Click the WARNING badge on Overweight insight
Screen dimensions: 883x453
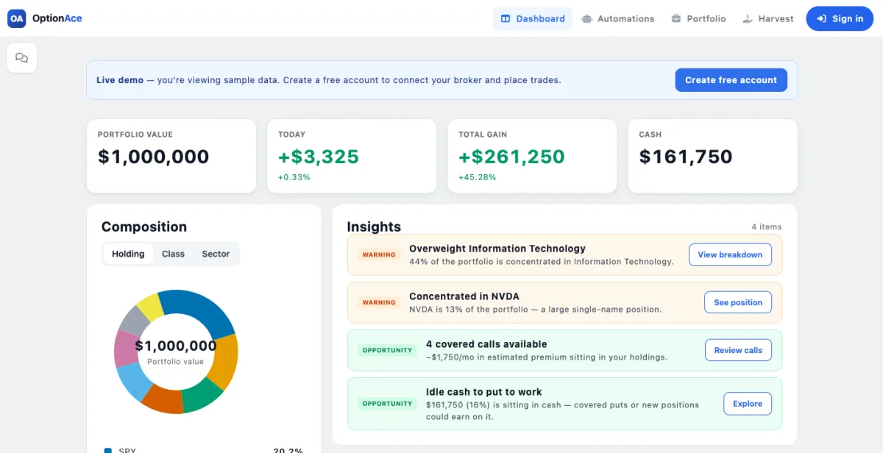pyautogui.click(x=379, y=254)
